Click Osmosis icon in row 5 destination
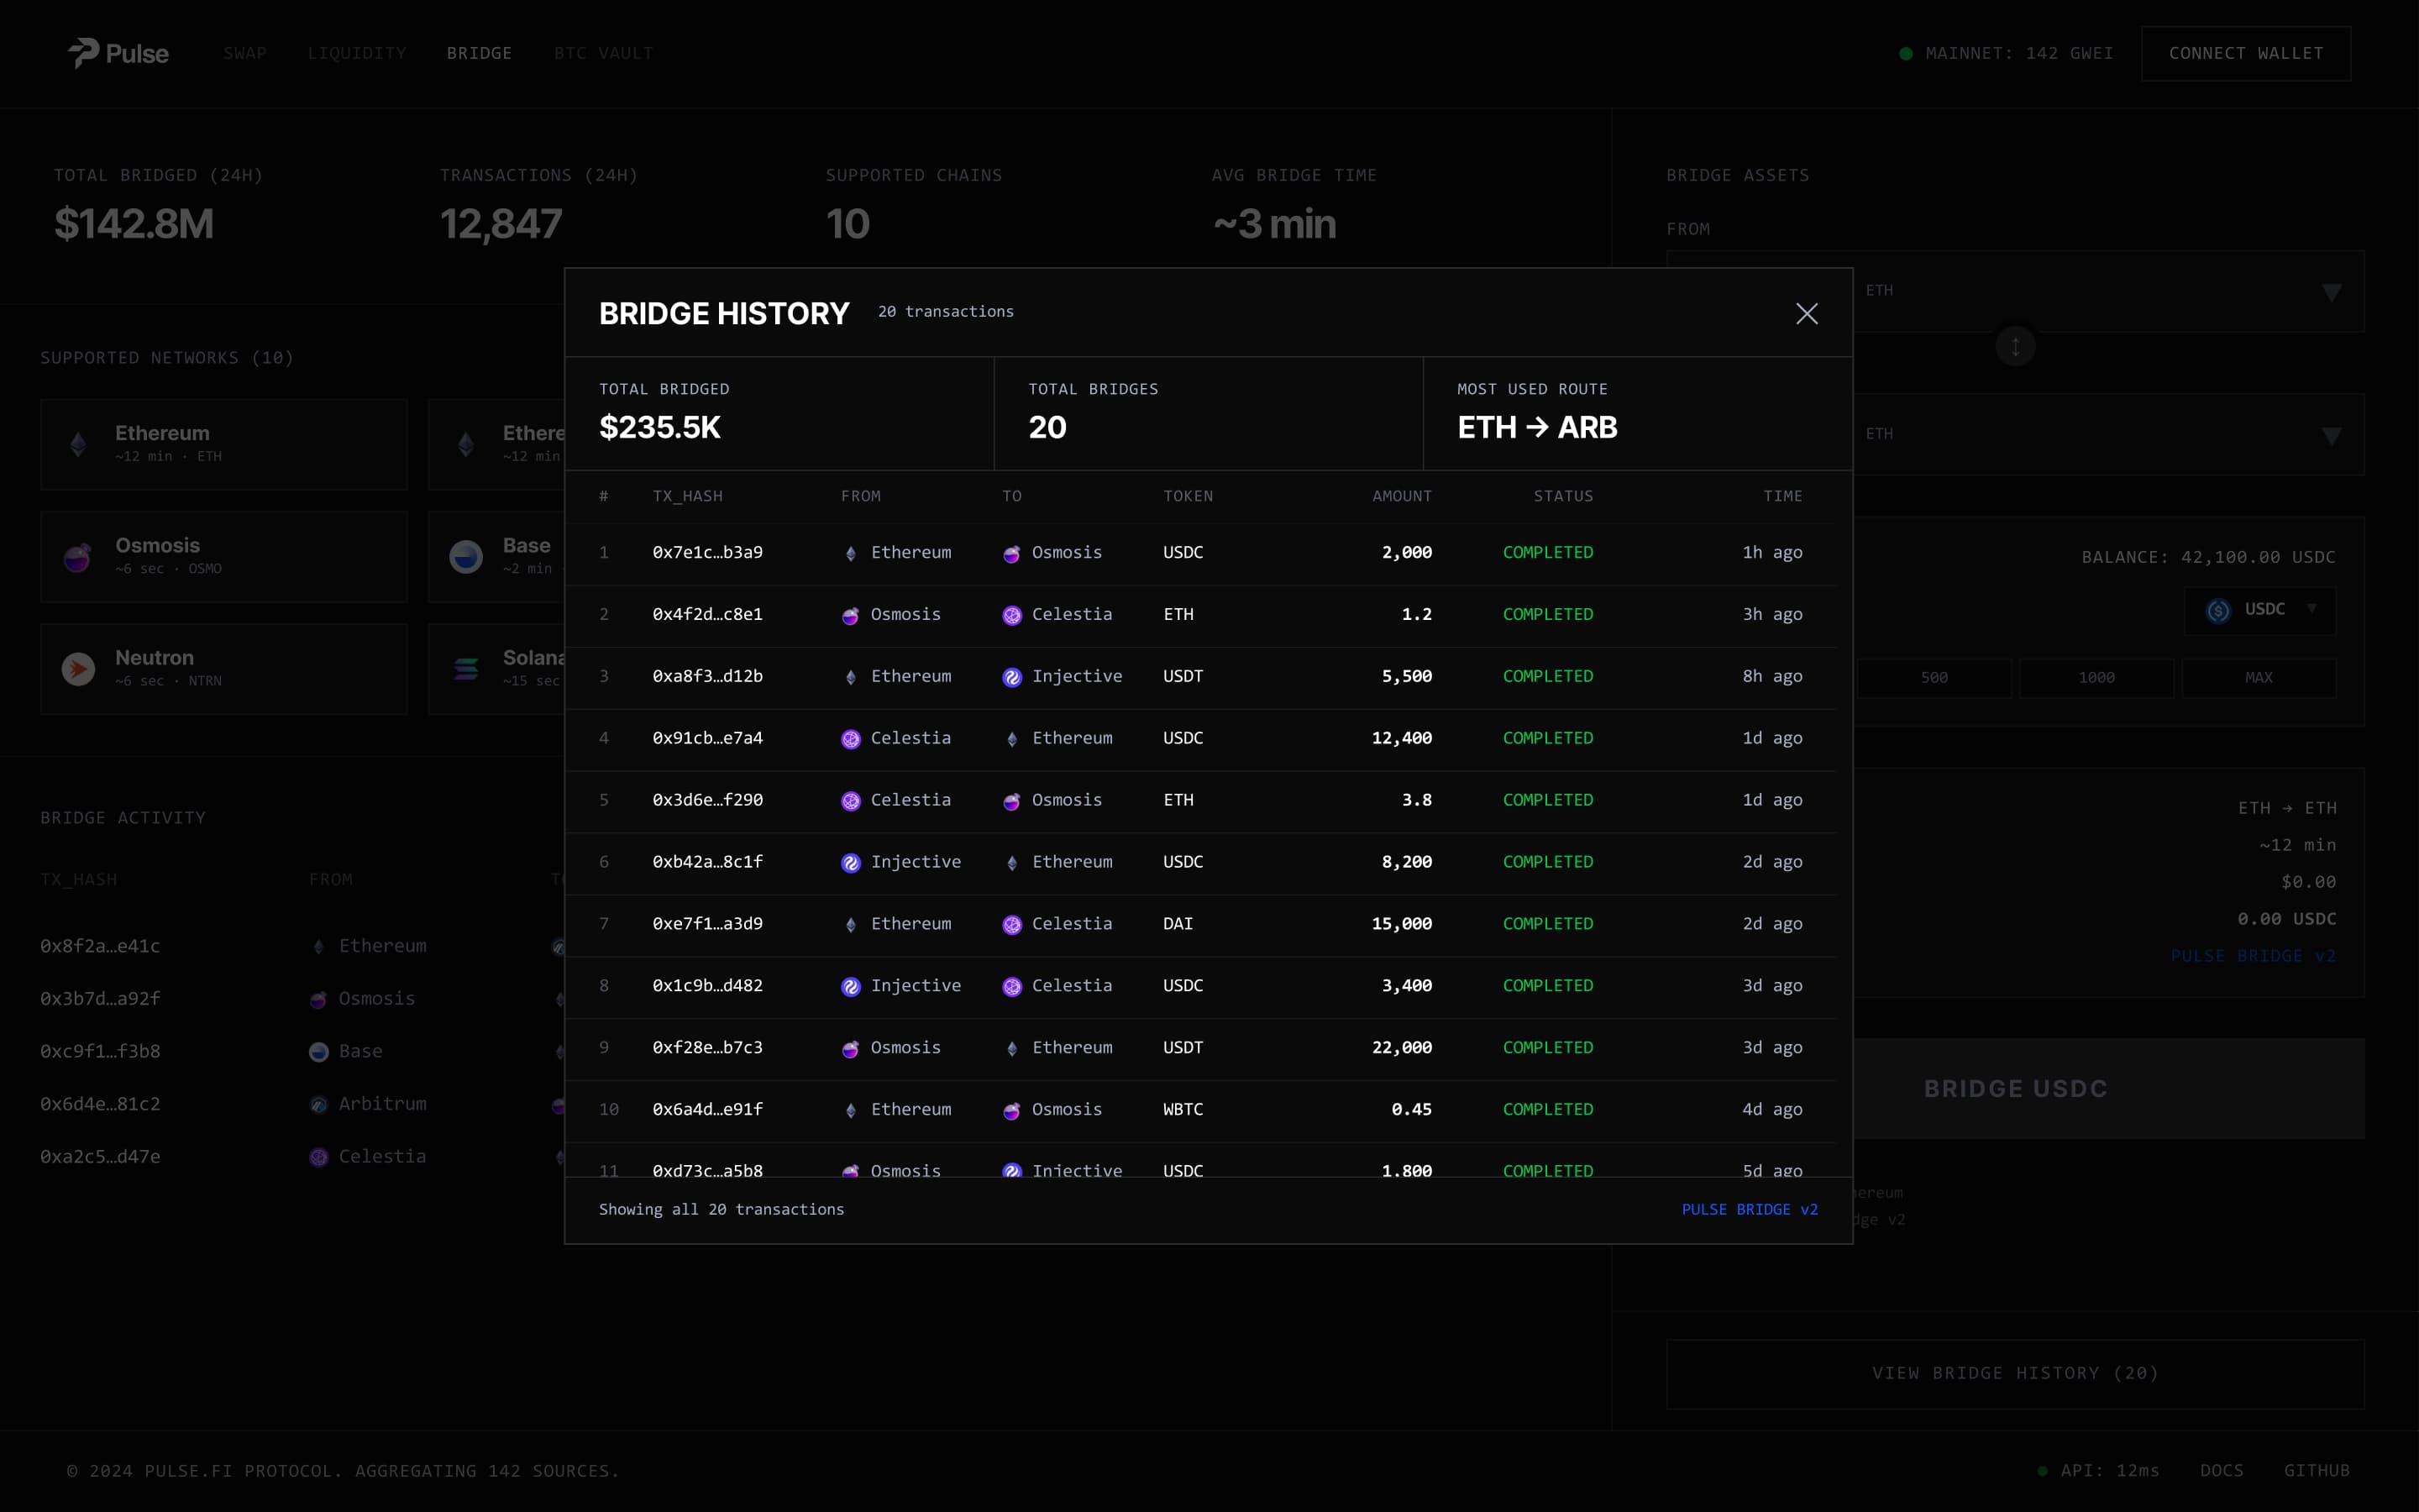2419x1512 pixels. [x=1011, y=801]
